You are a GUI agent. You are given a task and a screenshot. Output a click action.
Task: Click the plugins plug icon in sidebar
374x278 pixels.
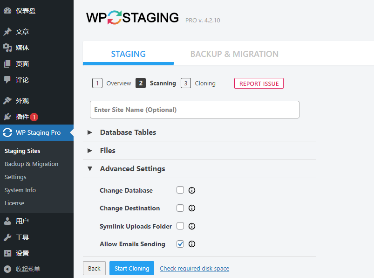pyautogui.click(x=7, y=117)
